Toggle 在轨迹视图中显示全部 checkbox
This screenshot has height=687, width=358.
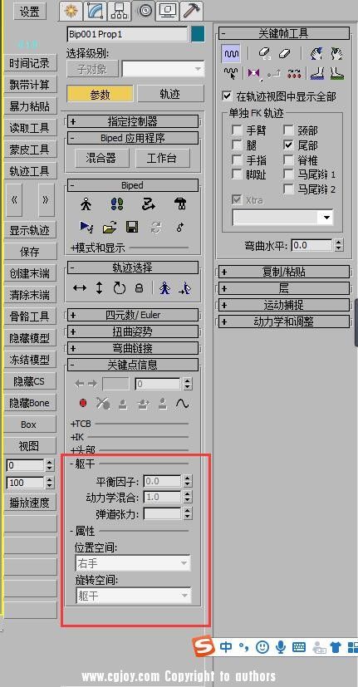227,96
